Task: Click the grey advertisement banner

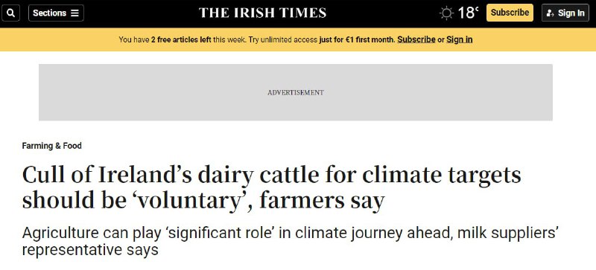Action: click(x=296, y=92)
